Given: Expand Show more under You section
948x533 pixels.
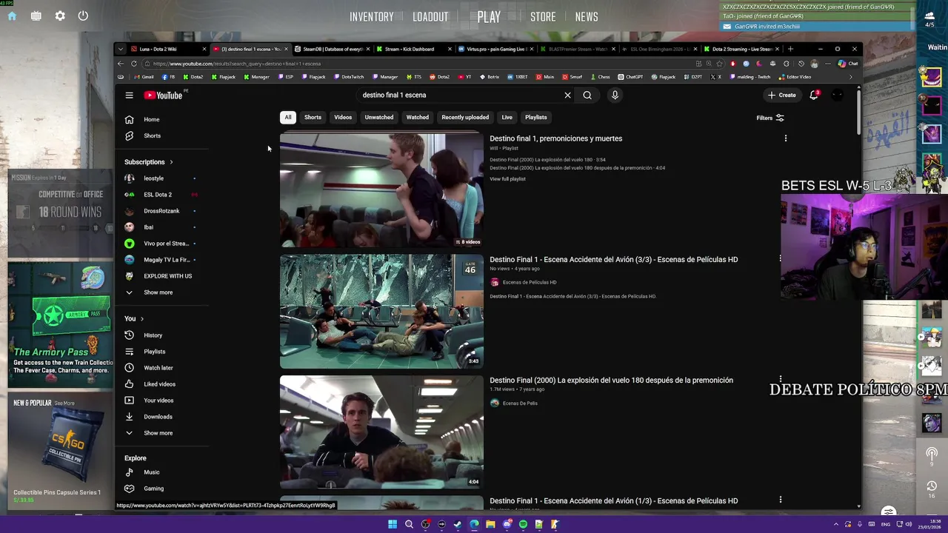Looking at the screenshot, I should (159, 433).
